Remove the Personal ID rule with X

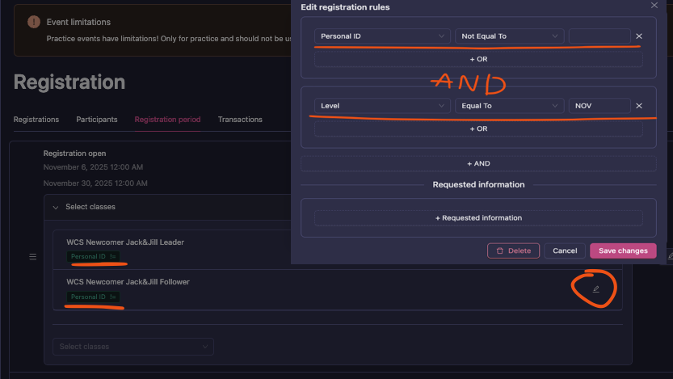click(x=638, y=36)
